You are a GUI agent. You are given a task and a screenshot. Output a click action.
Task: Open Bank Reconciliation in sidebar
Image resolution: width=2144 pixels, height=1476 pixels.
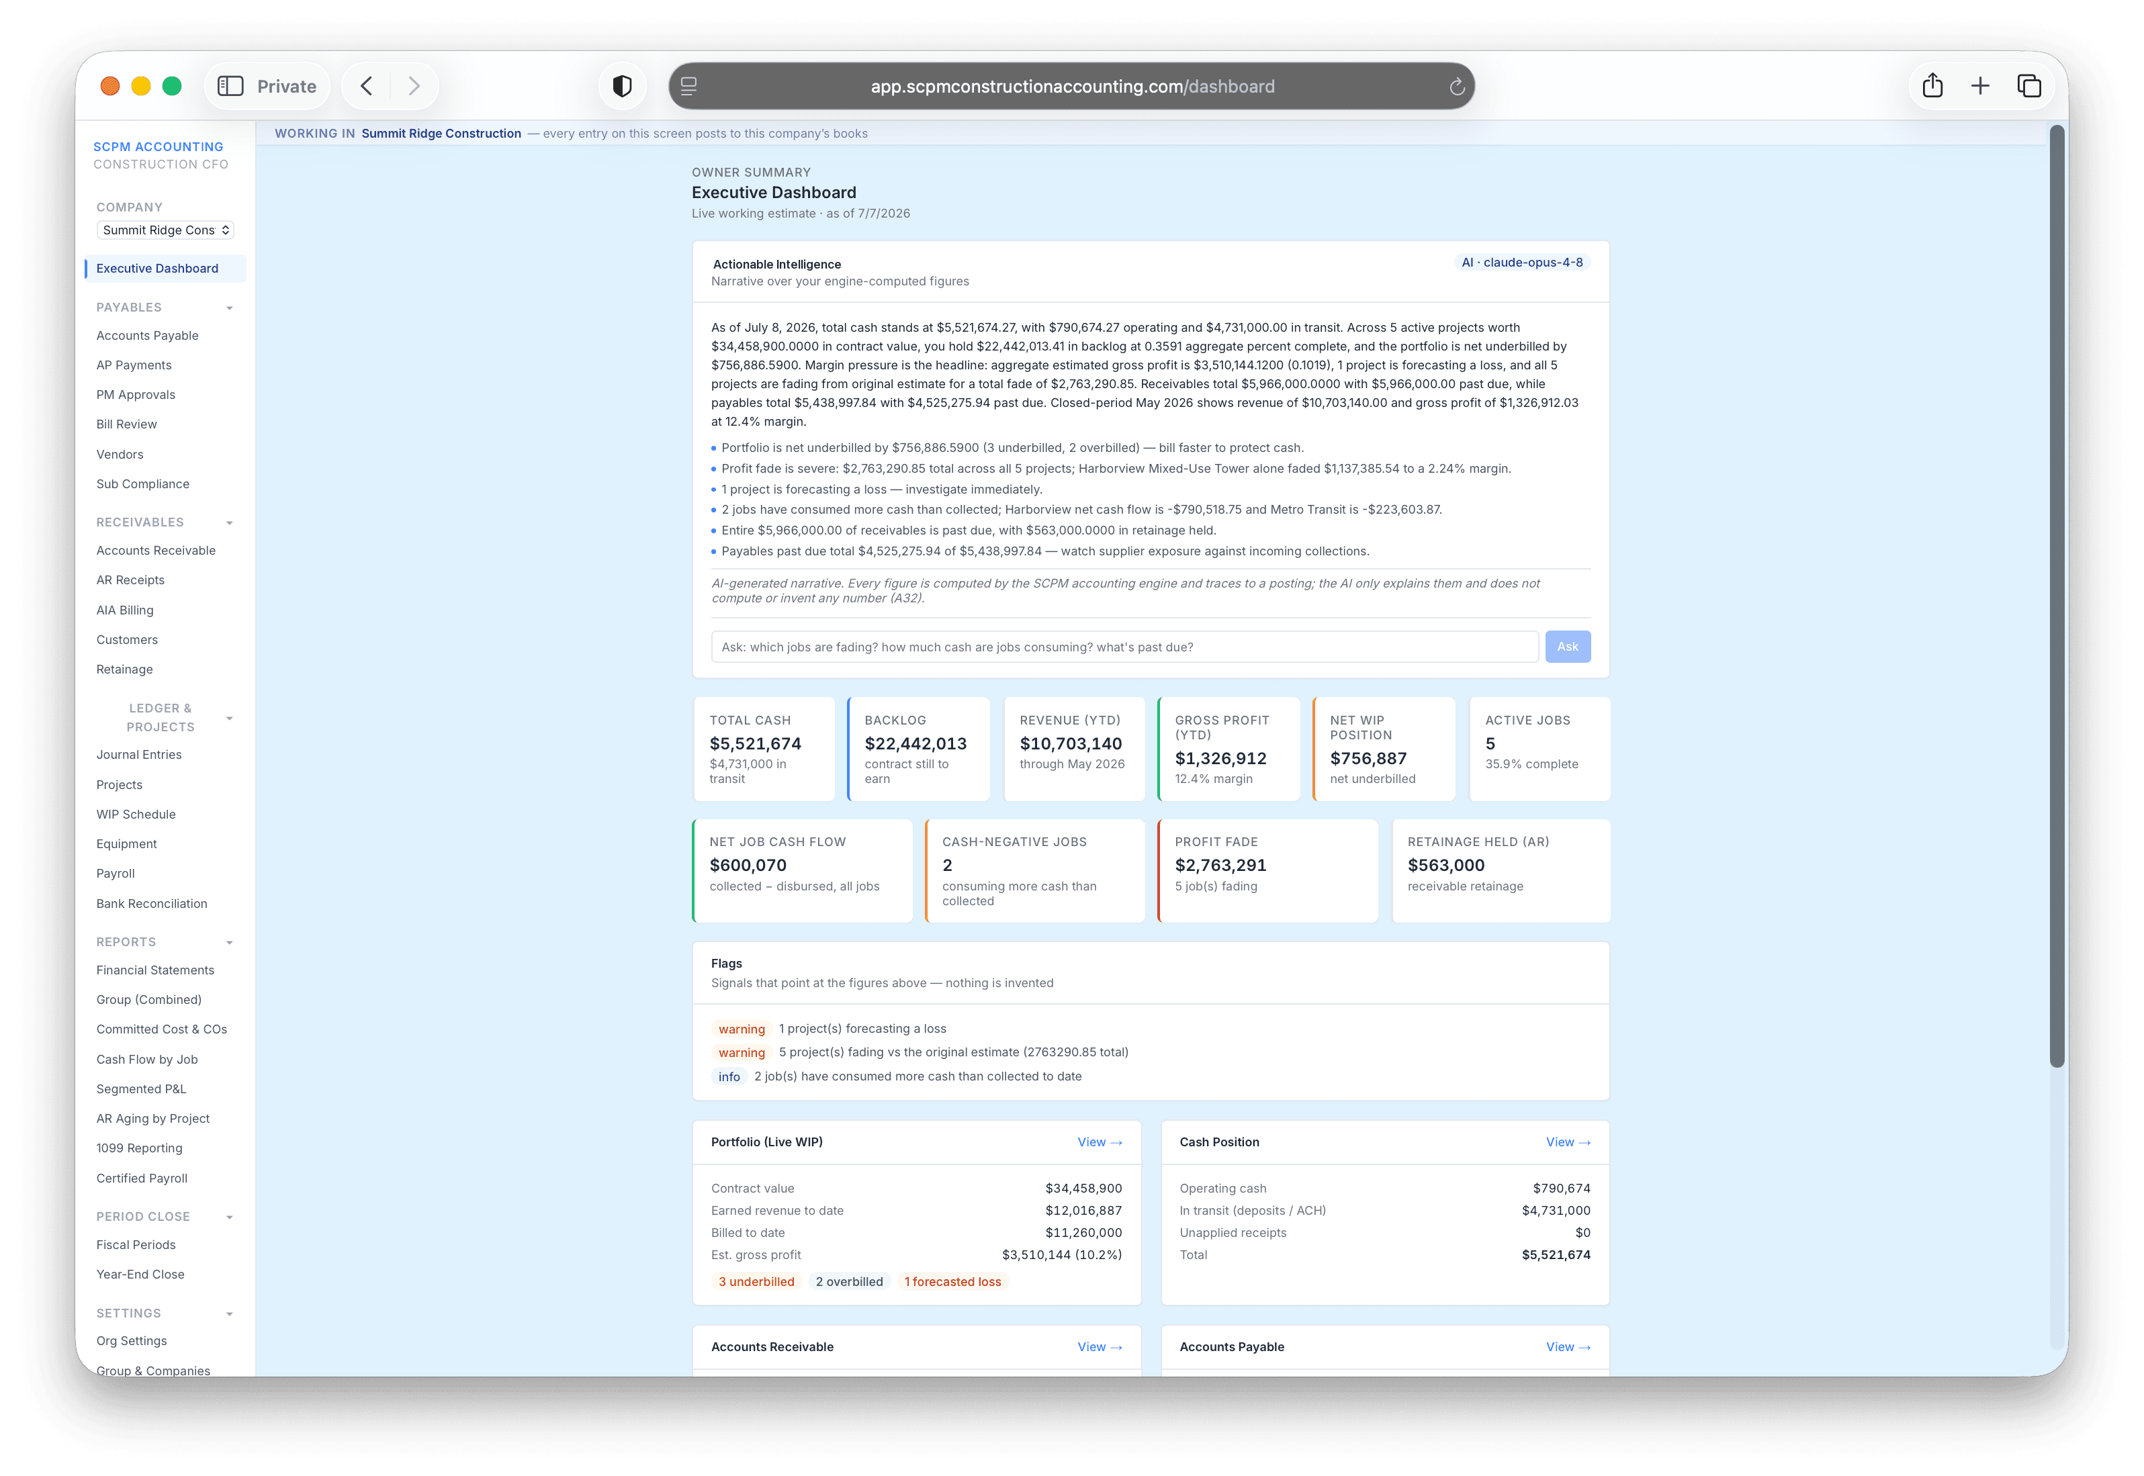(x=152, y=904)
